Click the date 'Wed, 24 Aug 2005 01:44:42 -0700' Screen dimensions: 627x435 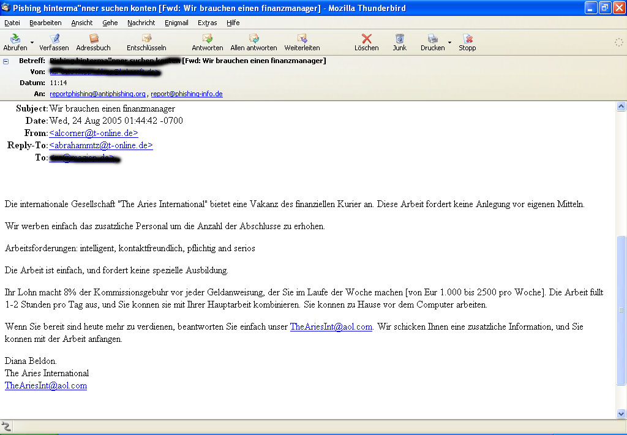[x=116, y=121]
